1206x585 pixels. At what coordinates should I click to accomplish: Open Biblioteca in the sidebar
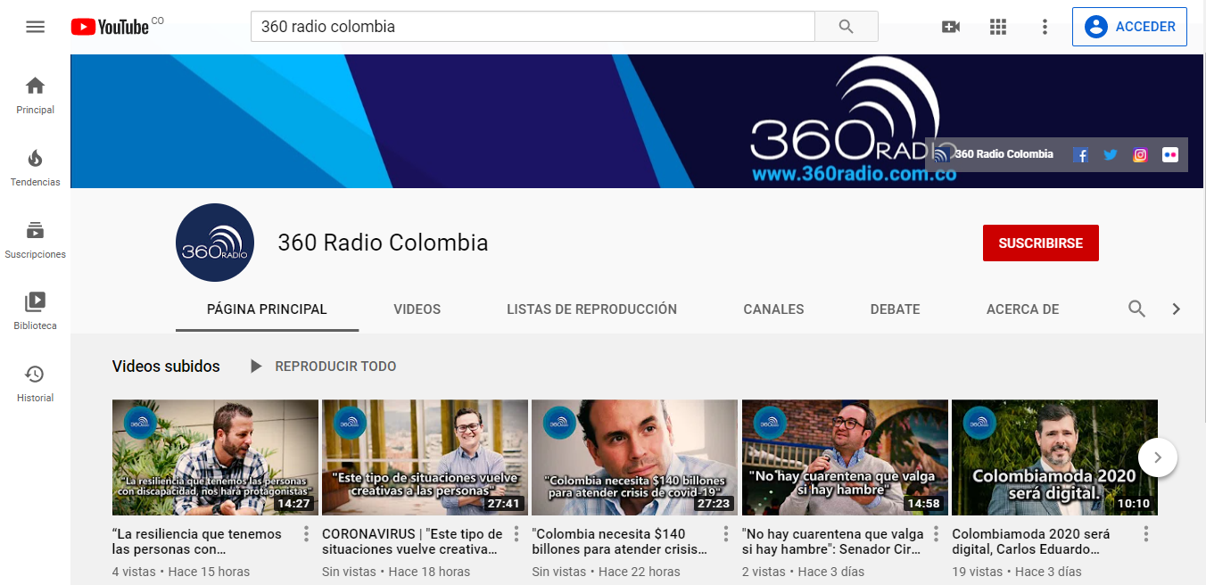[35, 311]
